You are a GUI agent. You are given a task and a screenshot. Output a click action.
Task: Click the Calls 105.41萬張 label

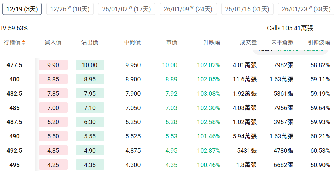(290, 28)
